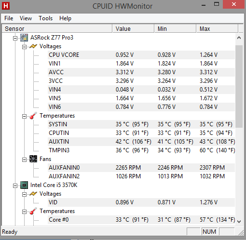The width and height of the screenshot is (246, 240).
Task: Collapse the ASRock Temperatures group
Action: point(24,116)
